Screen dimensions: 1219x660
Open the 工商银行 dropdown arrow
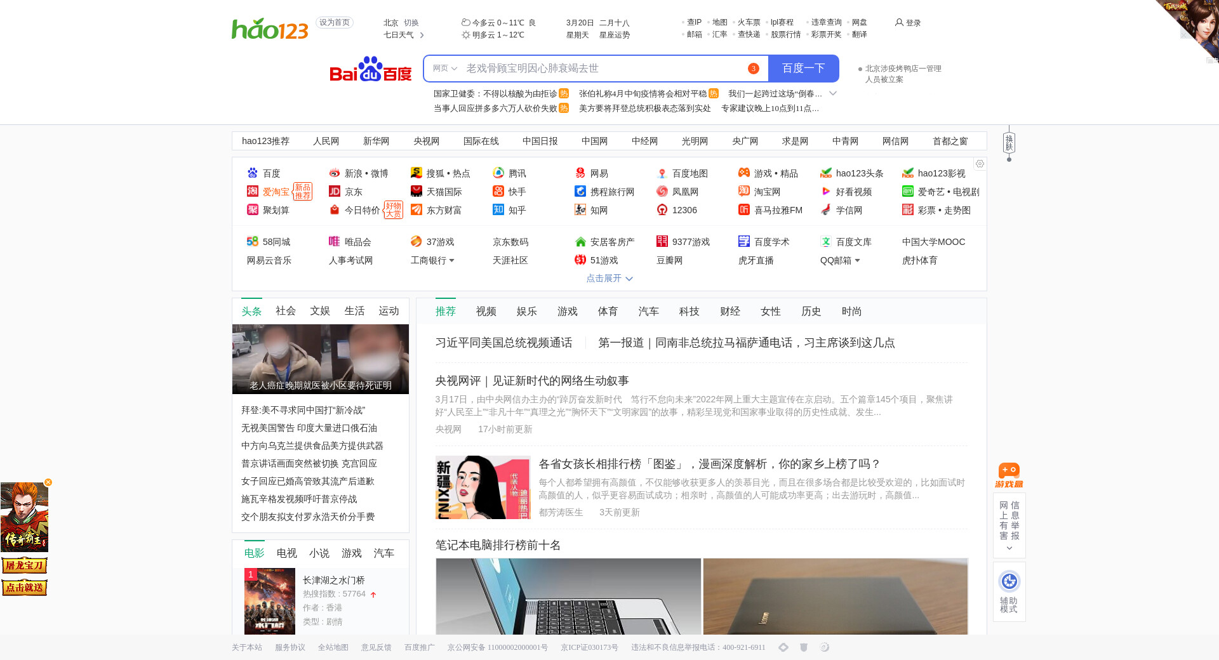click(x=451, y=261)
